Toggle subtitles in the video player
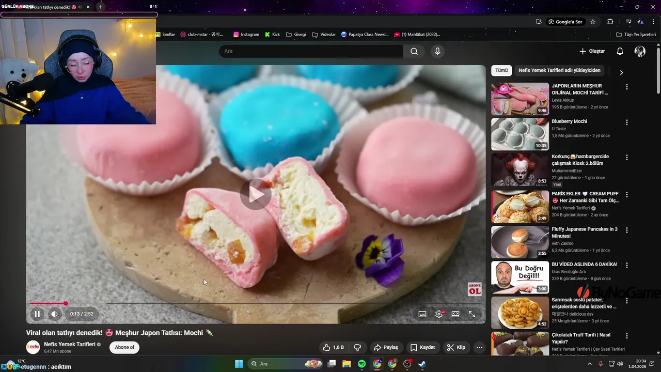 click(422, 314)
